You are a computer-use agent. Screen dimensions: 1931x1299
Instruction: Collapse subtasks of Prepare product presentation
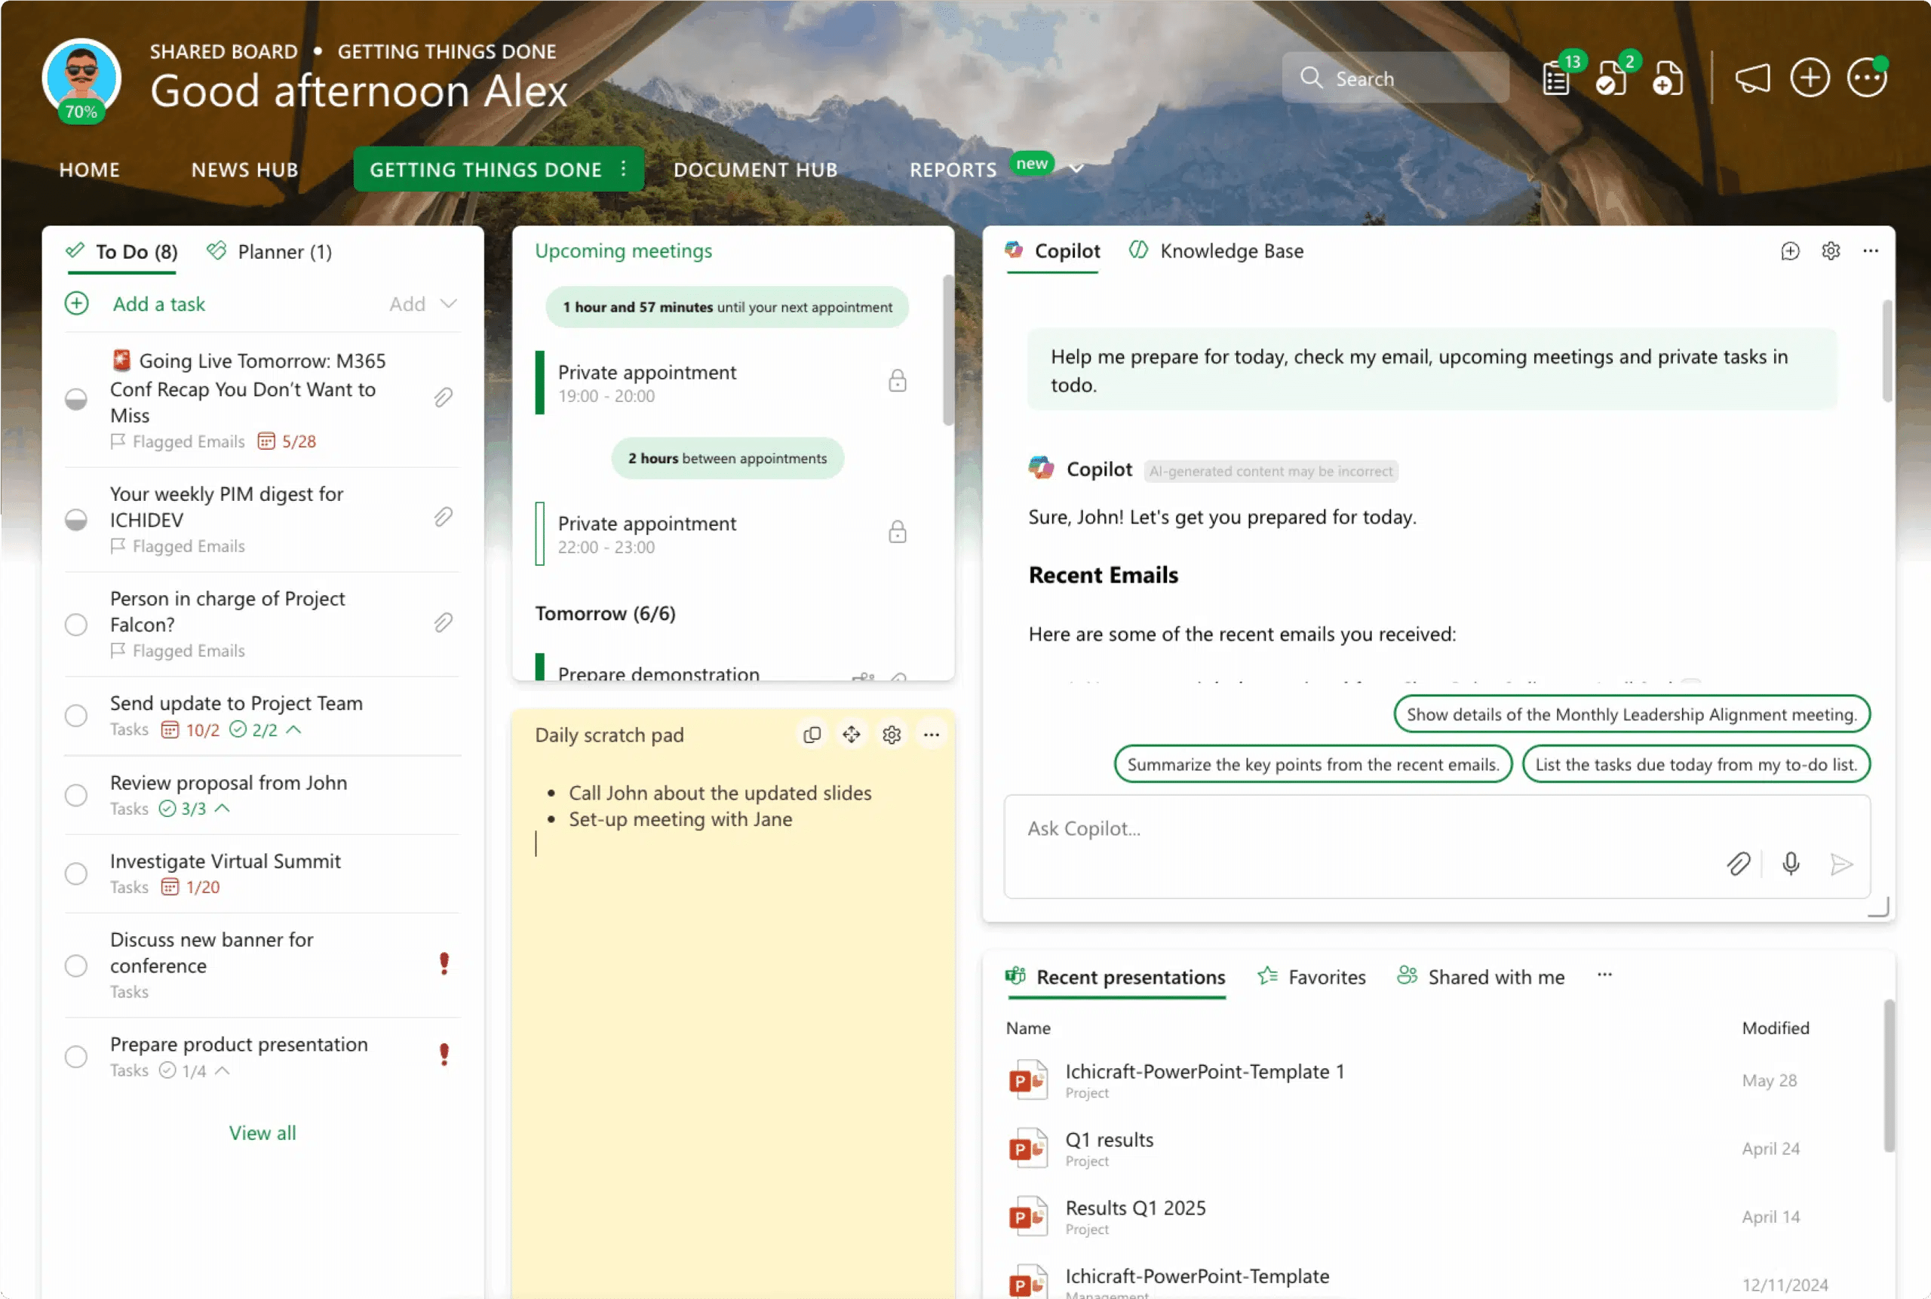tap(222, 1070)
